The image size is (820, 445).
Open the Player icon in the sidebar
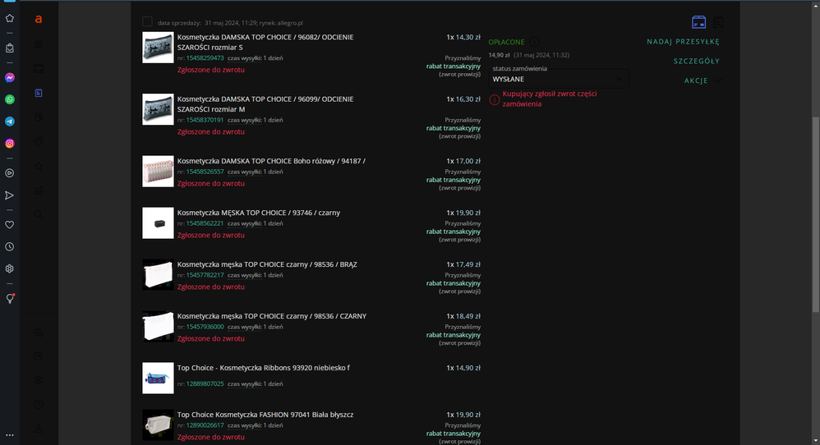point(9,173)
